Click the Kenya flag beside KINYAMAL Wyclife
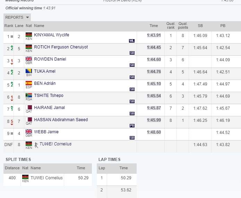Viewport: 241px width, 198px height. coord(29,35)
